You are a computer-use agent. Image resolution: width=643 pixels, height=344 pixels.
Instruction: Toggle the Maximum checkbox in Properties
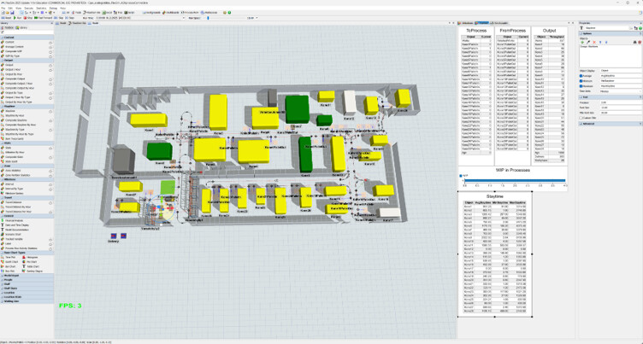pyautogui.click(x=581, y=86)
